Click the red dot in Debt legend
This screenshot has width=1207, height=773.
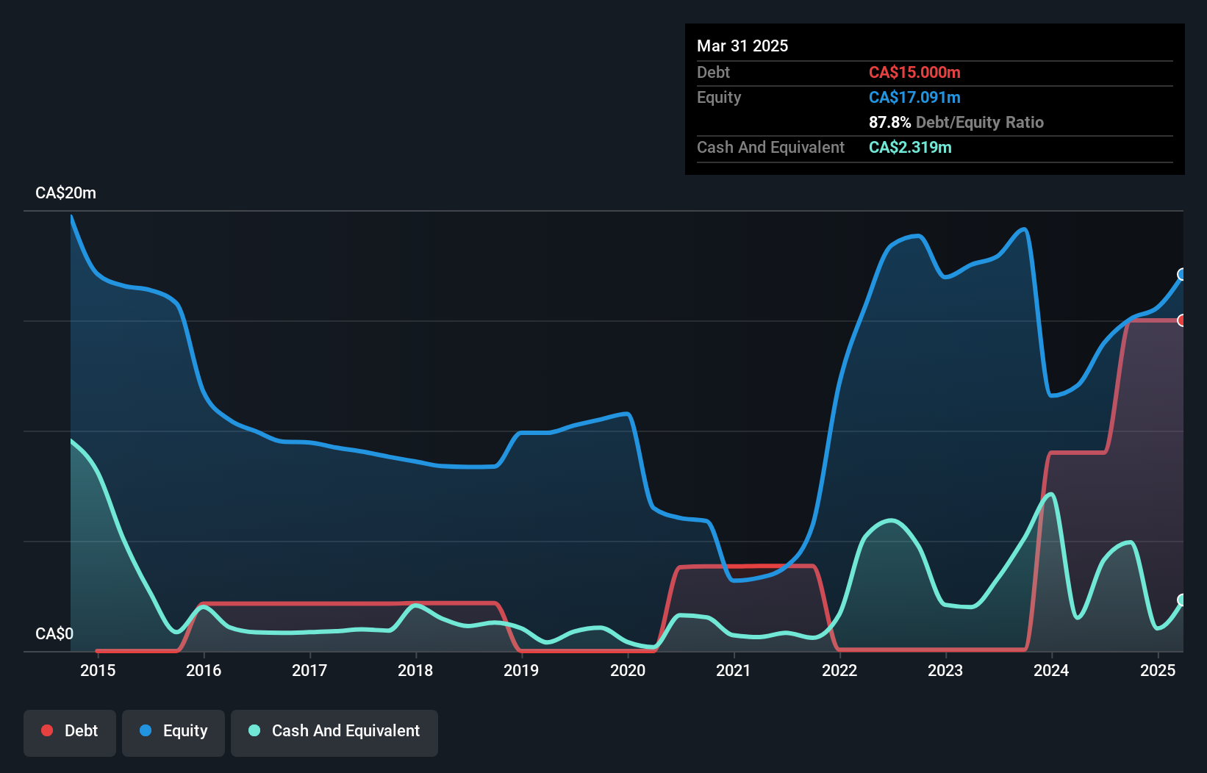pos(47,730)
